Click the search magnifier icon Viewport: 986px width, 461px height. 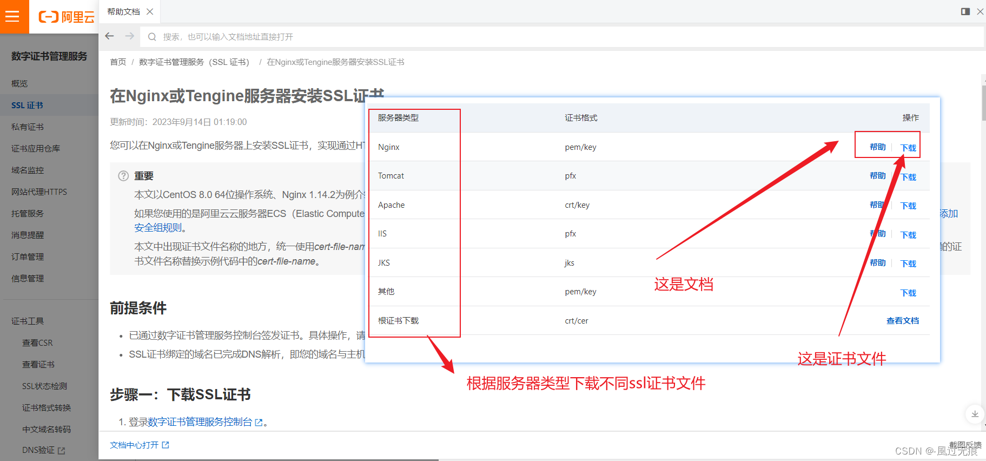pos(152,37)
